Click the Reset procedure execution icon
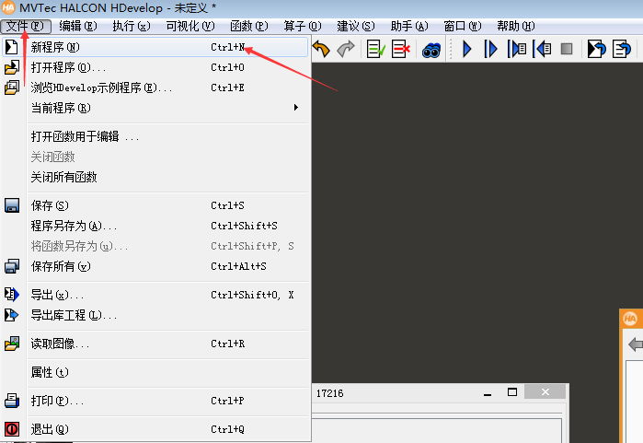This screenshot has height=443, width=643. click(x=622, y=49)
